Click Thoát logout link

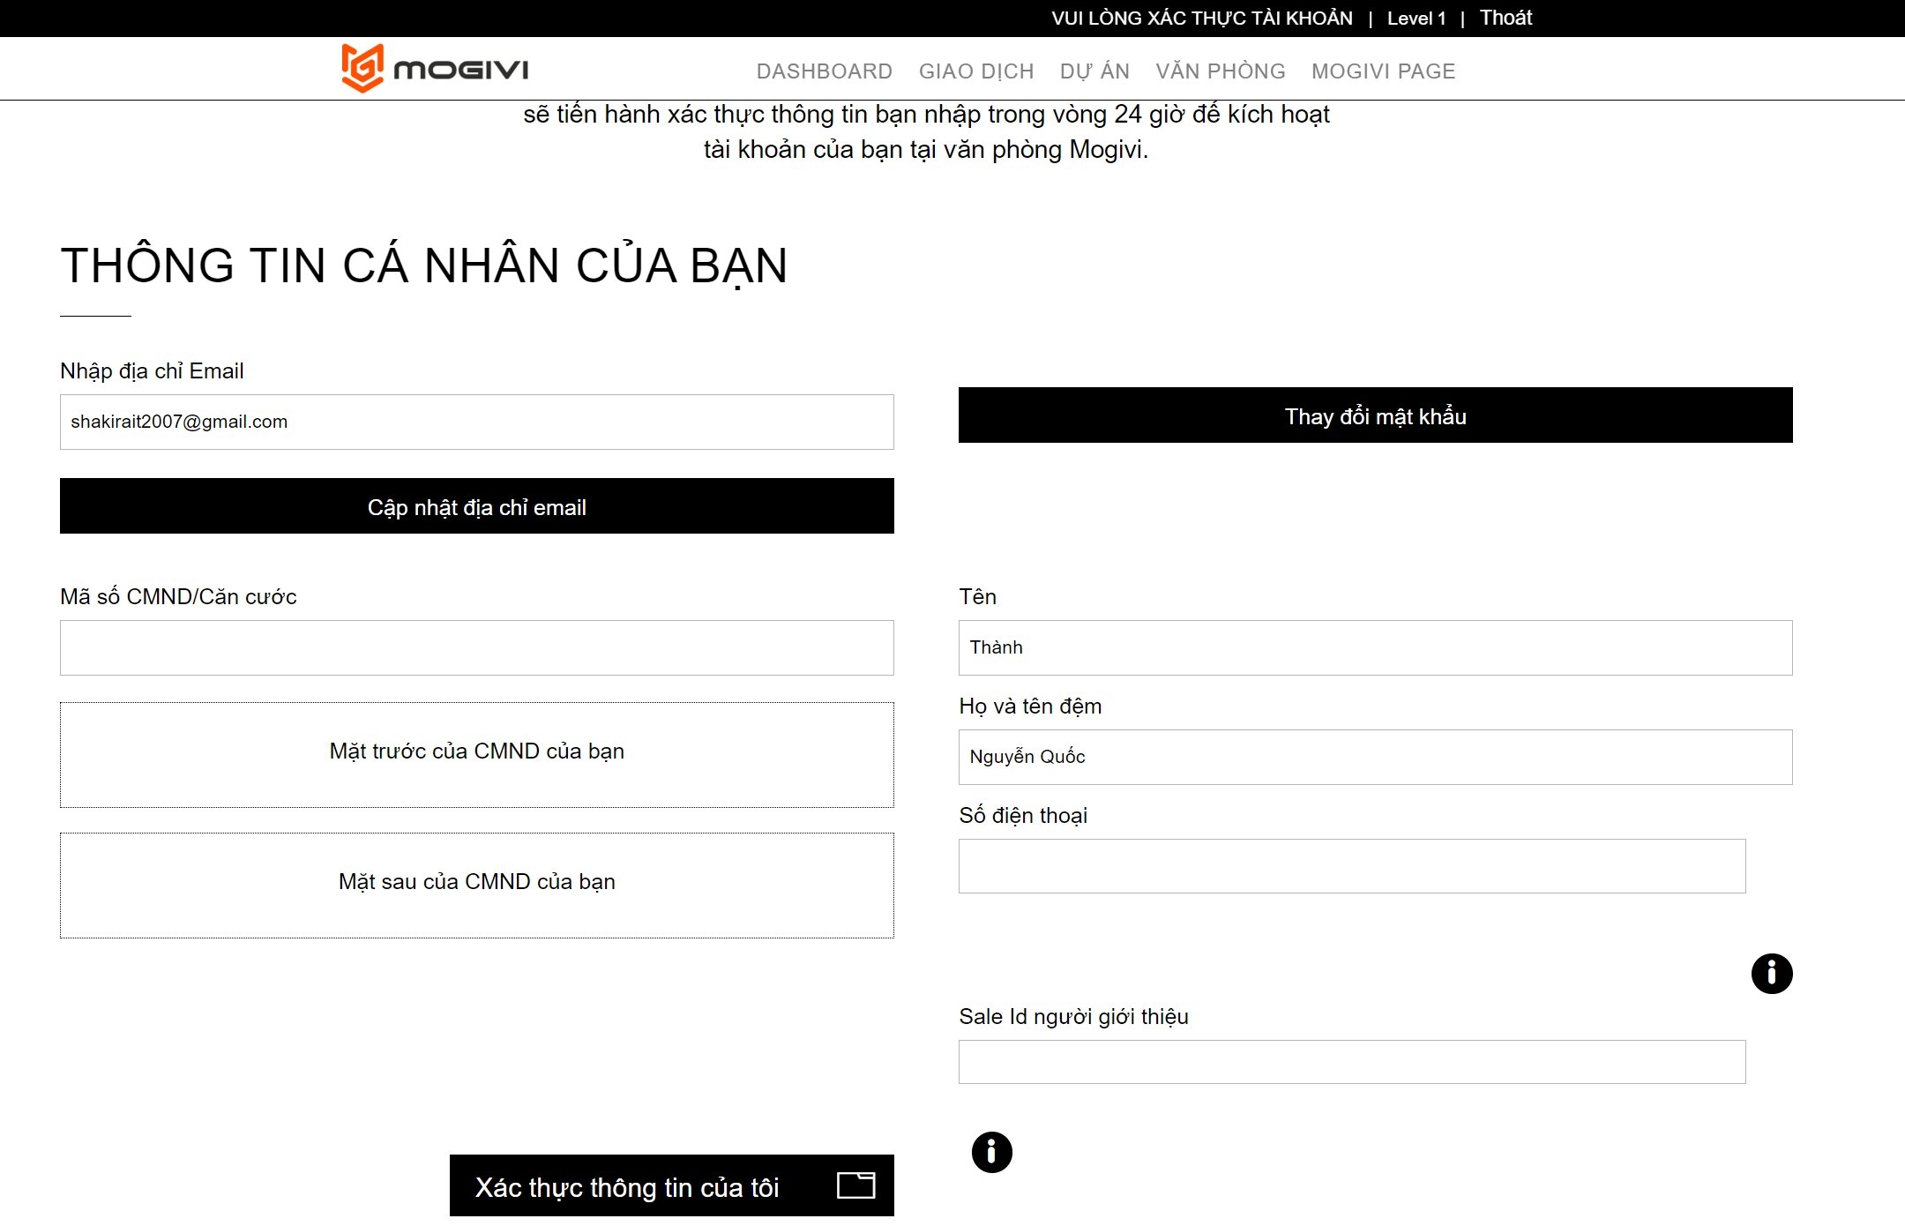click(1505, 18)
